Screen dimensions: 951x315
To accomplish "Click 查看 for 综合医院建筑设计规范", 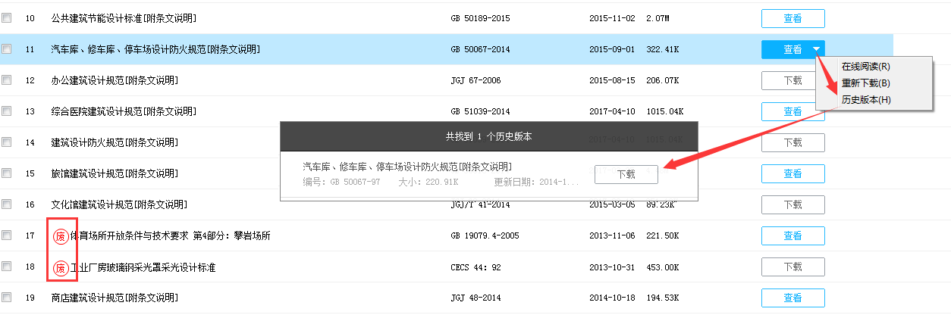I will pyautogui.click(x=792, y=111).
